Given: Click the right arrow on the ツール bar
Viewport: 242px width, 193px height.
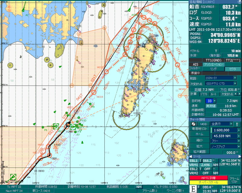Looking at the screenshot, I should pyautogui.click(x=239, y=157).
